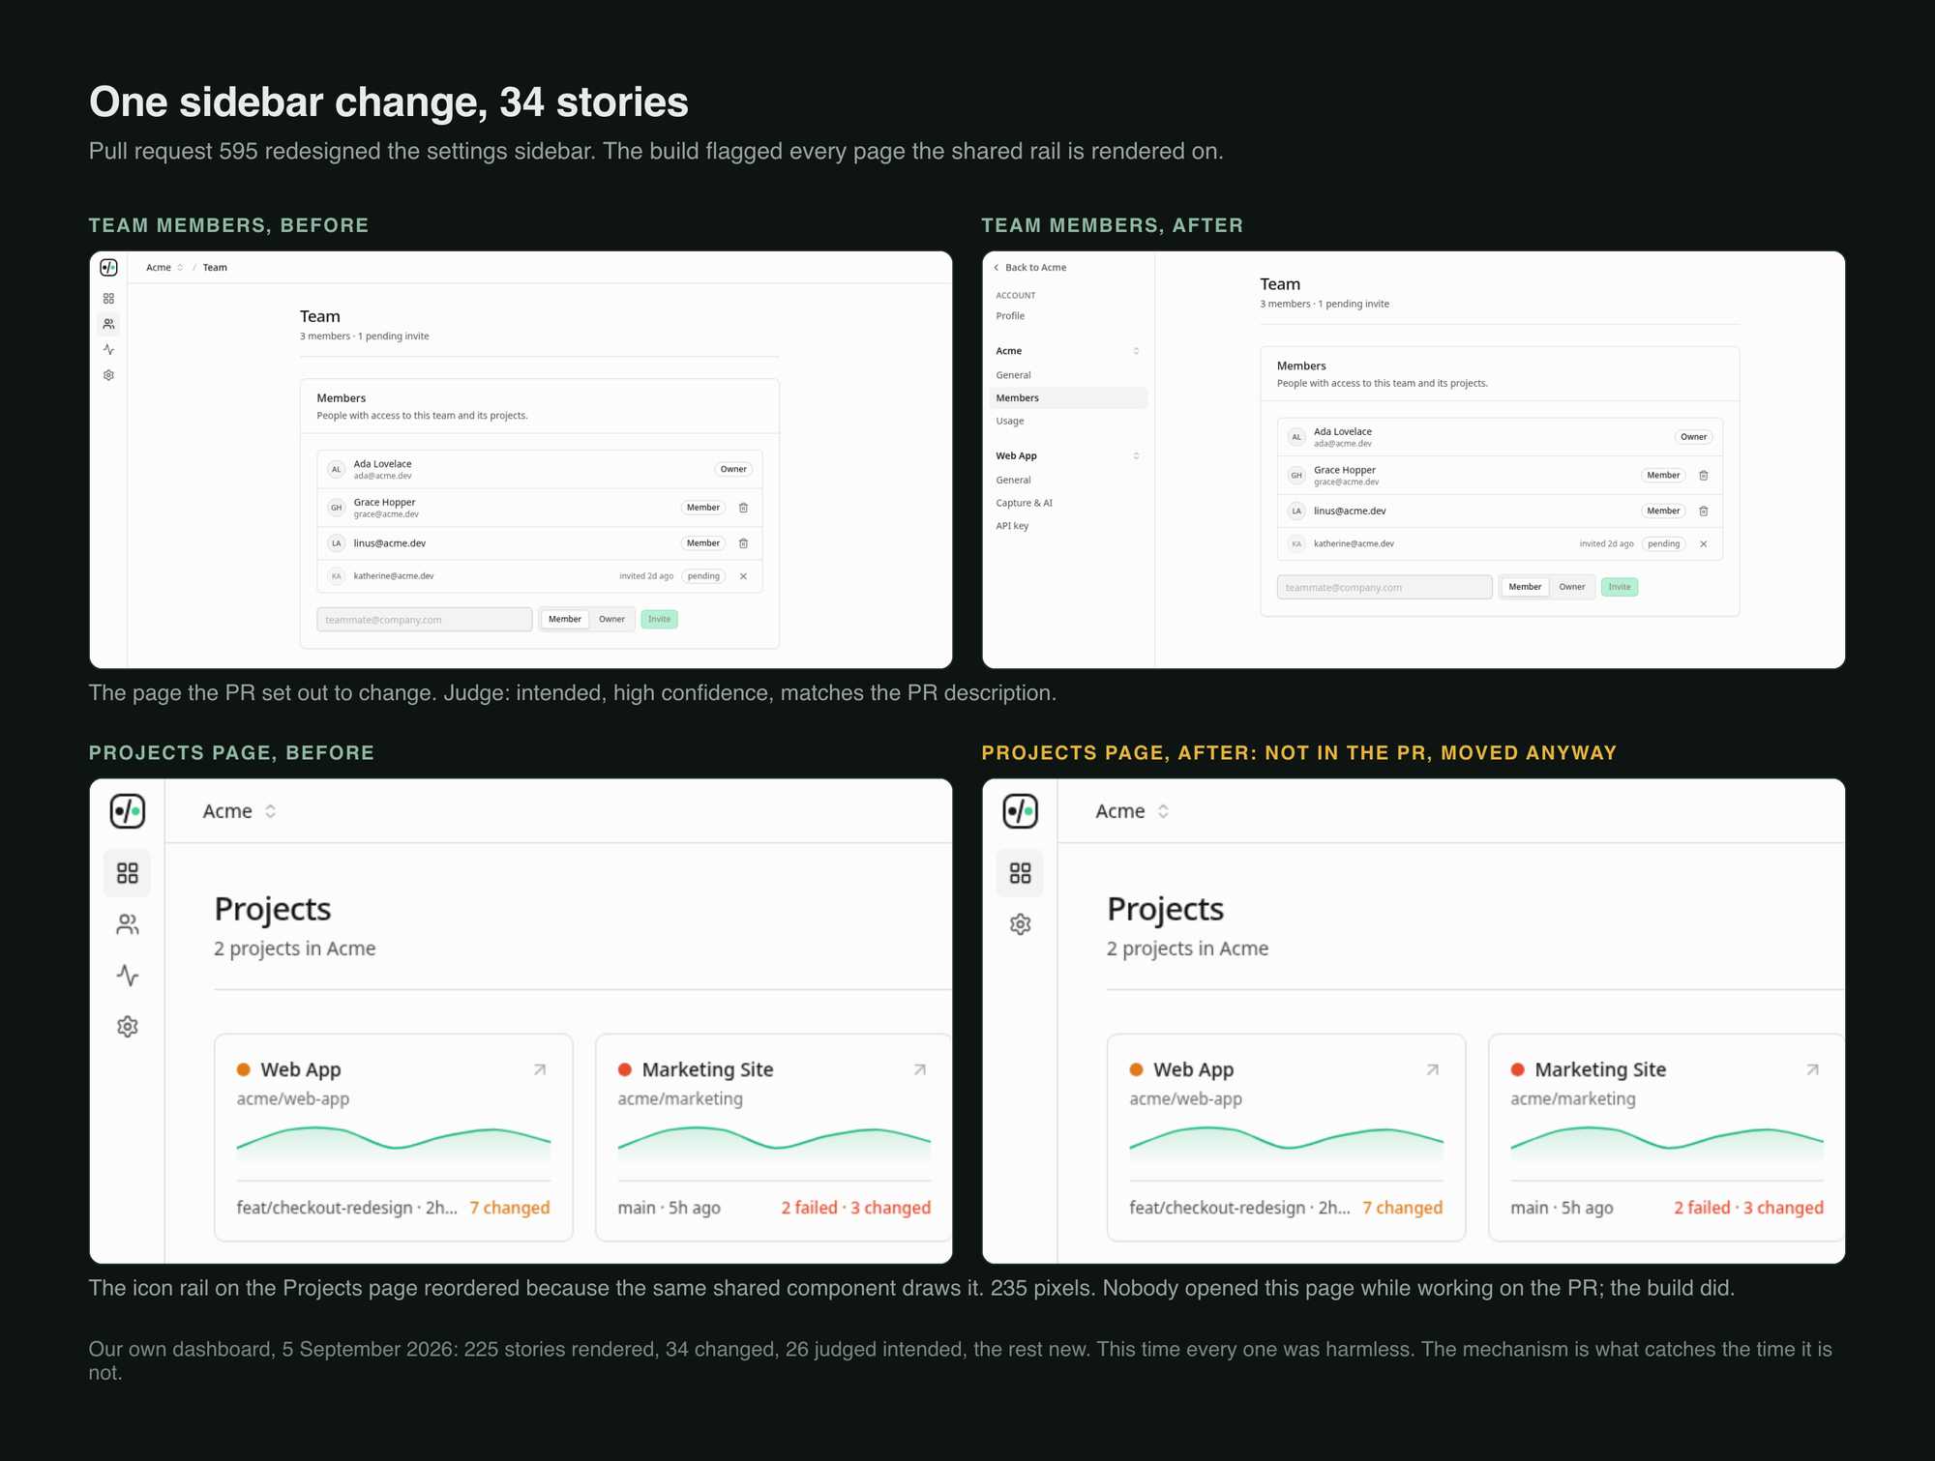Open settings gear in Projects Before rail
This screenshot has width=1935, height=1461.
tap(128, 1027)
